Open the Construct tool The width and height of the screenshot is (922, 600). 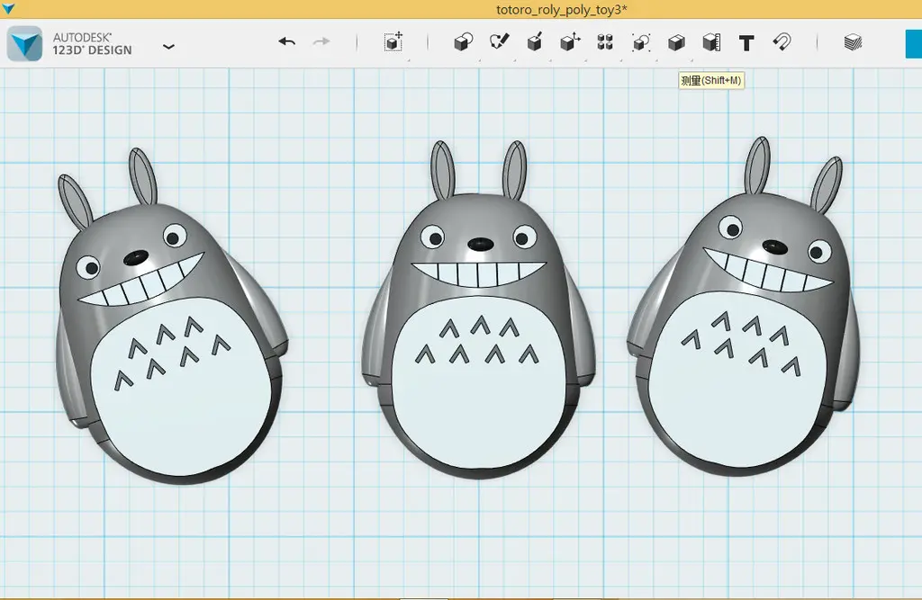point(534,42)
